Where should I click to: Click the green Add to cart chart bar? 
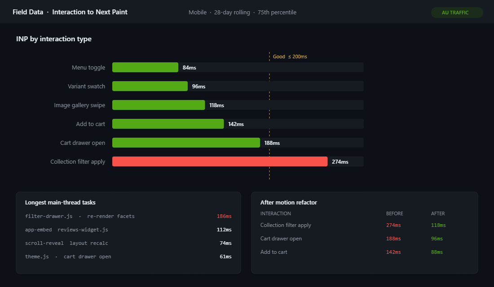[168, 124]
